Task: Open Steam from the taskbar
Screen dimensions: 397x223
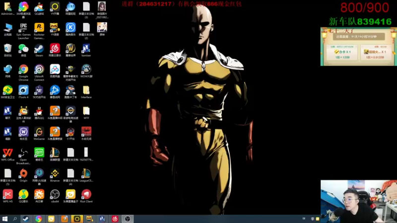Action: 26,219
